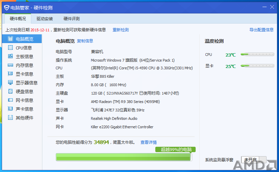Viewport: 279px width, 172px height.
Task: Click the score value 34894
Action: 101,142
